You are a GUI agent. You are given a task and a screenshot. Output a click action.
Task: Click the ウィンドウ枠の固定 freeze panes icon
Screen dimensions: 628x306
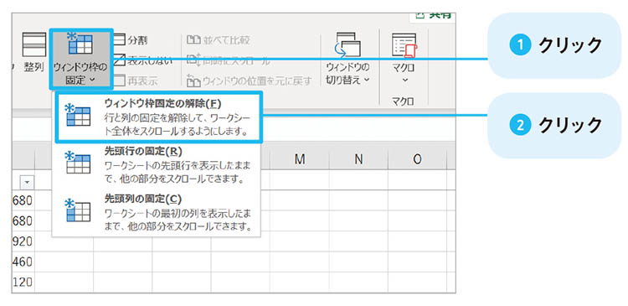click(80, 44)
